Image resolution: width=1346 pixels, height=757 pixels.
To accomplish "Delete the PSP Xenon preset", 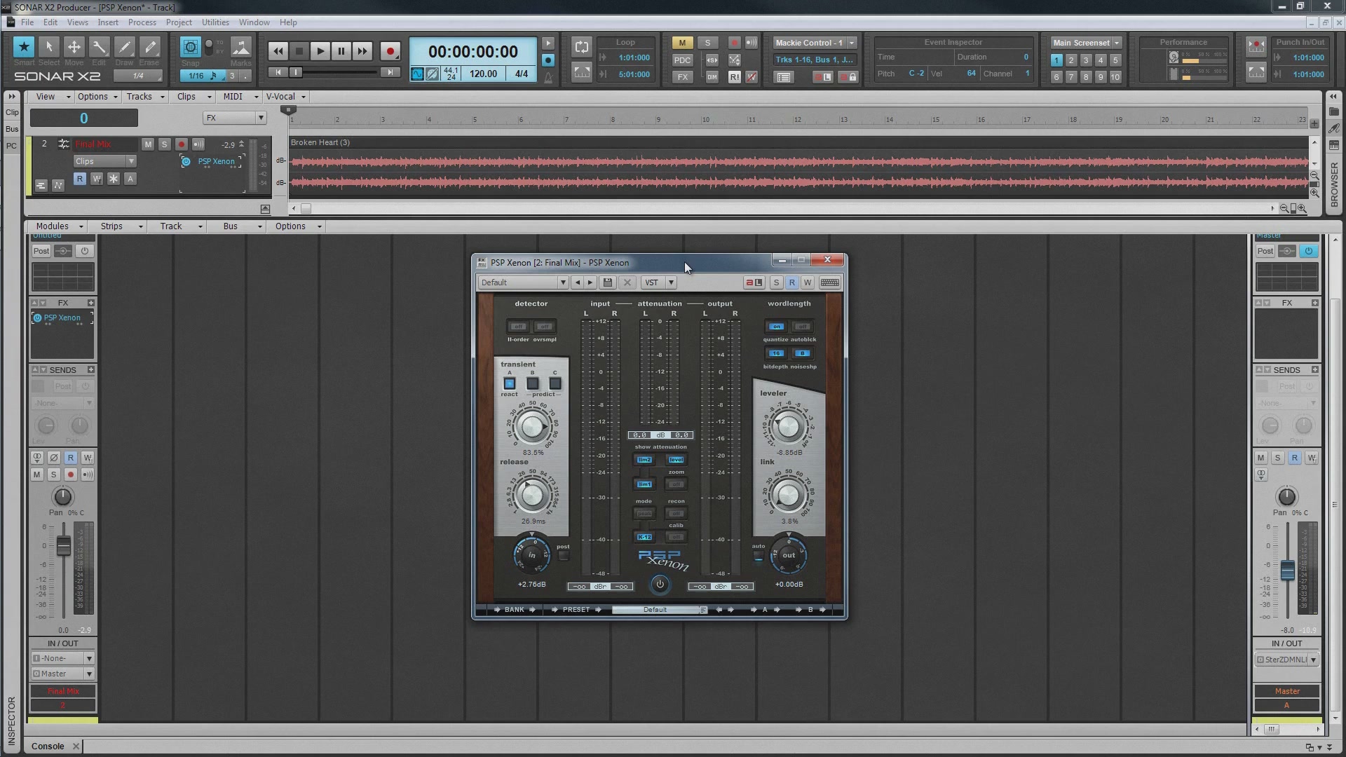I will (x=627, y=282).
